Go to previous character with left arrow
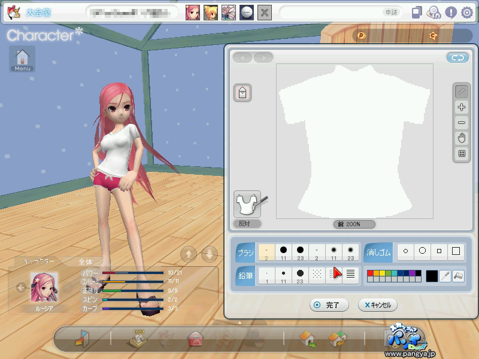The width and height of the screenshot is (479, 359). point(21,288)
